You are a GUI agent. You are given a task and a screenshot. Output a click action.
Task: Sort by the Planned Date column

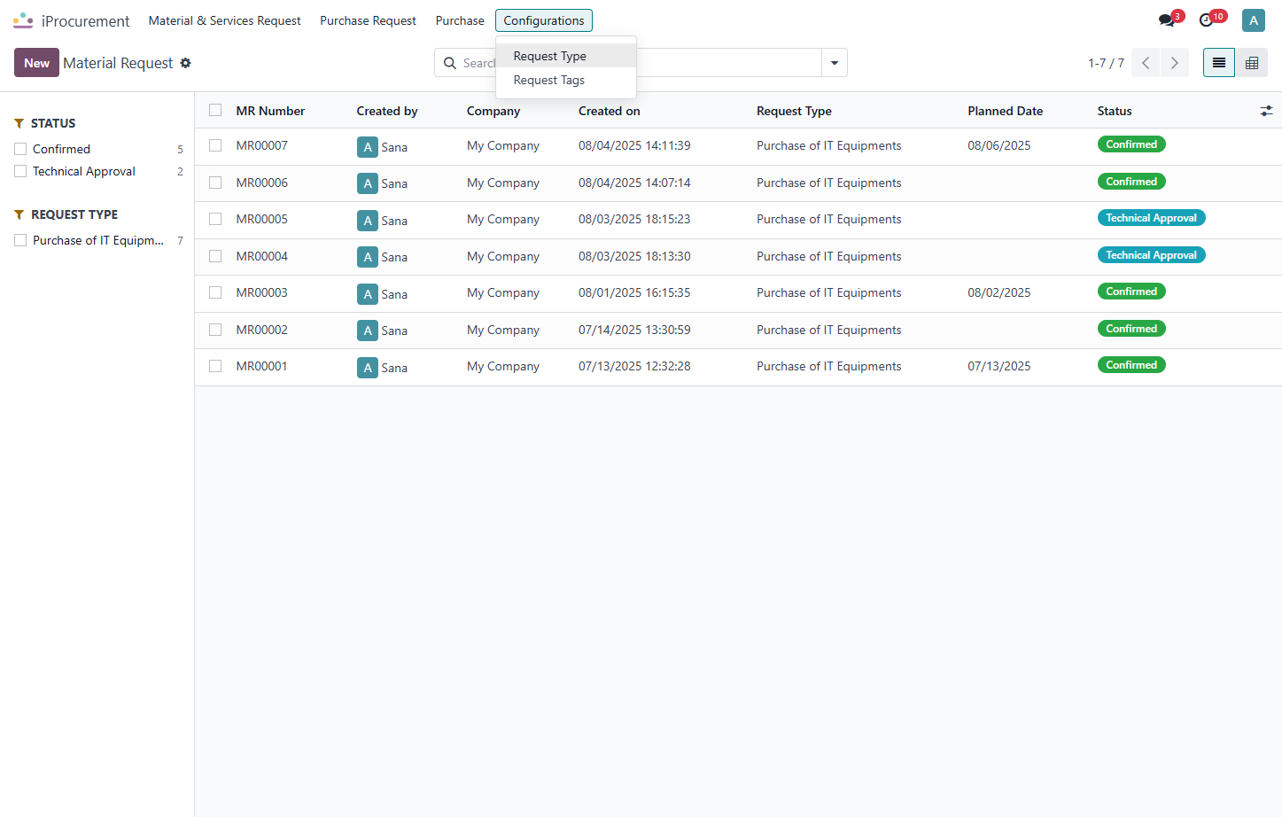[1006, 111]
